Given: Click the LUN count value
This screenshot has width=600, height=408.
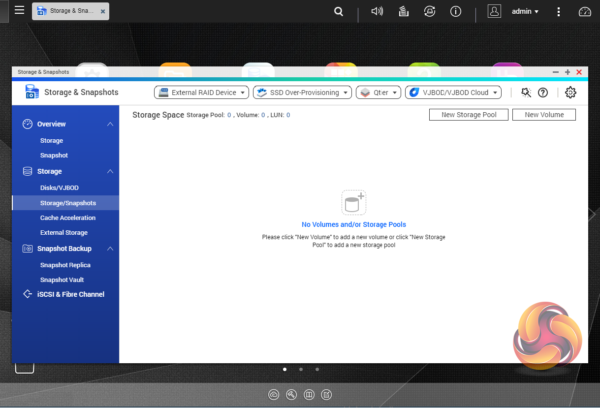Looking at the screenshot, I should click(x=288, y=115).
